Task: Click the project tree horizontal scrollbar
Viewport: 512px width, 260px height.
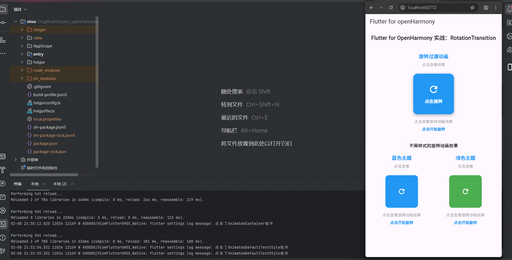Action: (44, 175)
